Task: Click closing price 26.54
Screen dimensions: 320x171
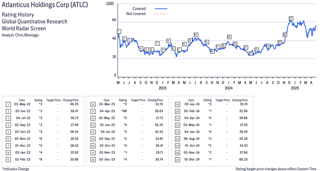Action: point(74,132)
